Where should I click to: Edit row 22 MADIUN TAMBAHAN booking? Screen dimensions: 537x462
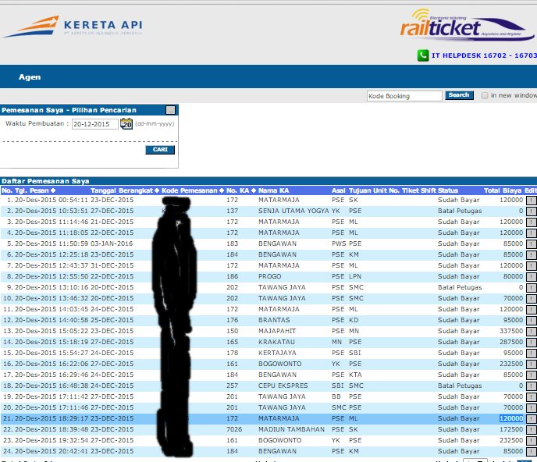pos(531,430)
